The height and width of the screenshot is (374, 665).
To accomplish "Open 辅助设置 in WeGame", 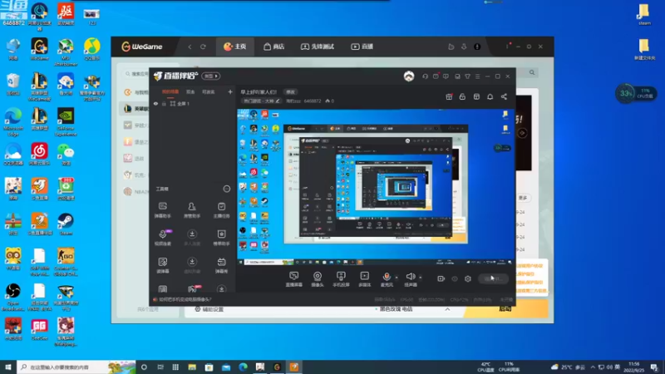I will point(209,309).
